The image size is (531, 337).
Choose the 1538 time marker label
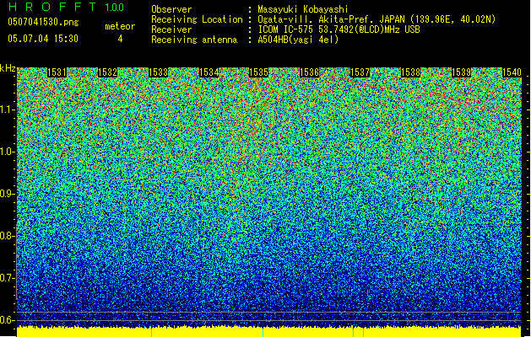[x=410, y=72]
